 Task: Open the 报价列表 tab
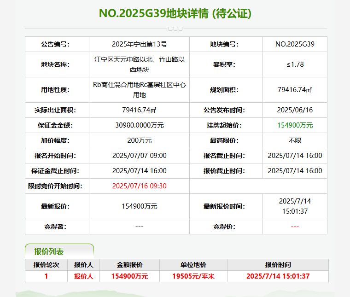[x=59, y=251]
